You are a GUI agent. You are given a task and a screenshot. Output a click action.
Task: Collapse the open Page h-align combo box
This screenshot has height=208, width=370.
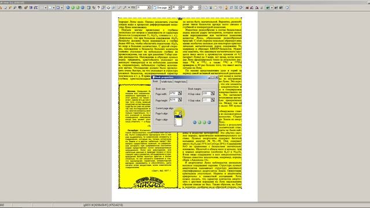[180, 113]
